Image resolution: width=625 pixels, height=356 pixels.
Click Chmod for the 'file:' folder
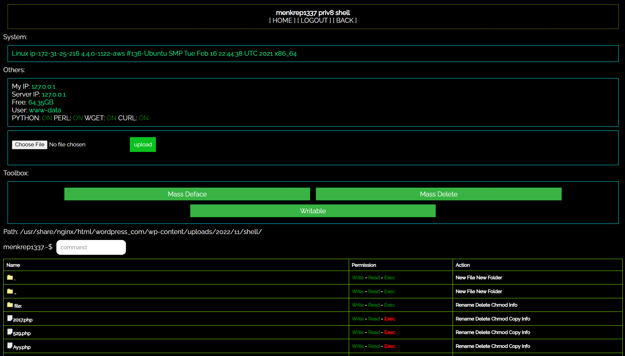499,305
